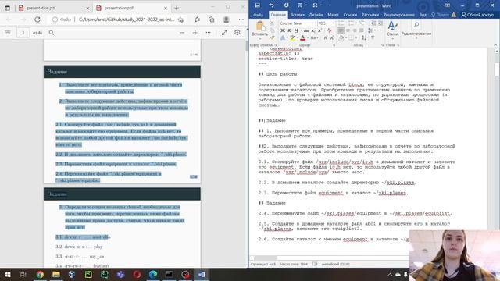500x281 pixels.
Task: Click sort icon in paragraph group
Action: coord(364,38)
